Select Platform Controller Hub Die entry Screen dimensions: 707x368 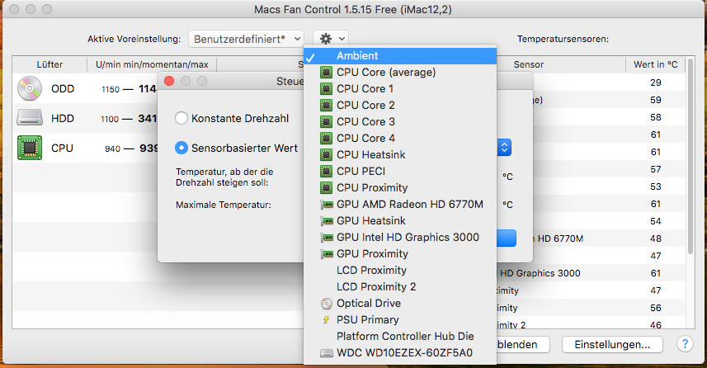tap(400, 337)
